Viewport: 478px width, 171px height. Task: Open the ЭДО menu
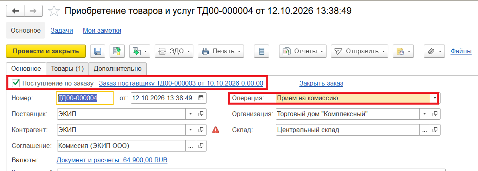(x=174, y=51)
